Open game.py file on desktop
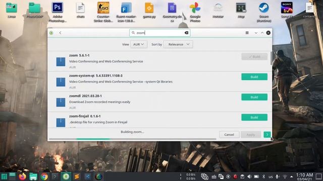This screenshot has height=181, width=323. (x=149, y=10)
